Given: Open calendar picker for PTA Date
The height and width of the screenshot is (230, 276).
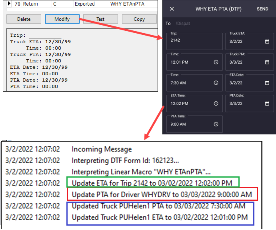Looking at the screenshot, I should click(267, 104).
